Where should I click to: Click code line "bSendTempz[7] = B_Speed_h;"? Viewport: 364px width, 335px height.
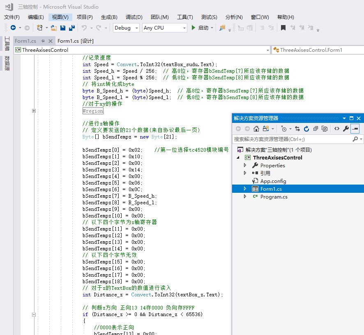[x=120, y=196]
